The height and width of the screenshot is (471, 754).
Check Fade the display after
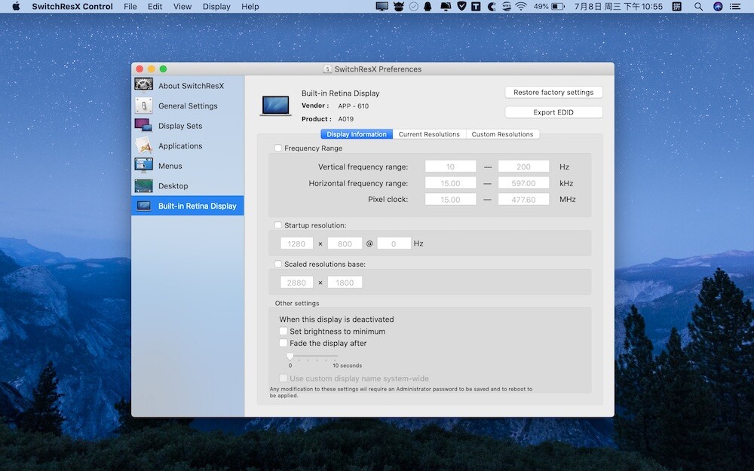pos(284,343)
